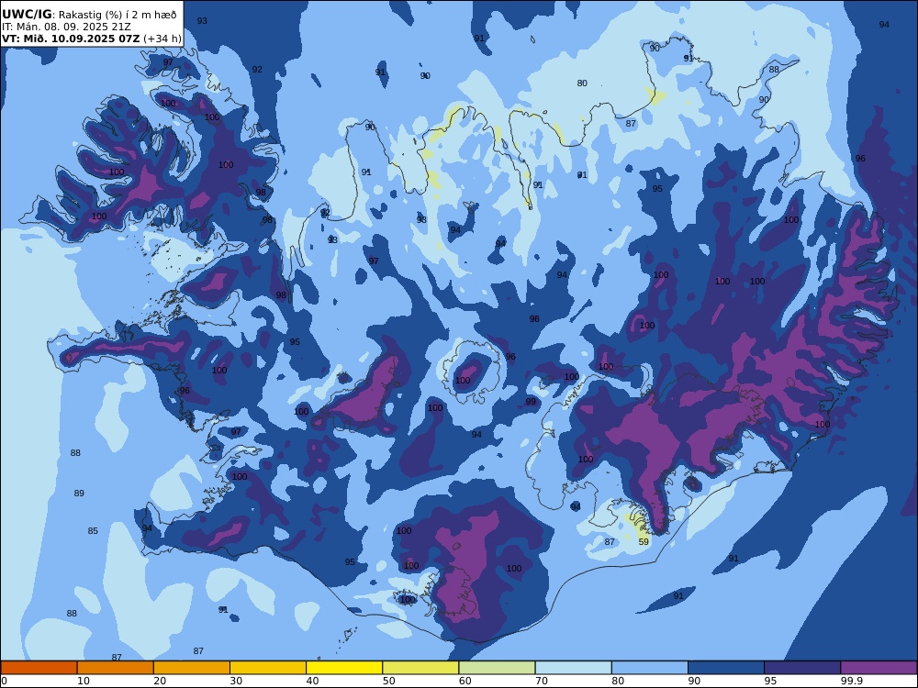Click the legend tick label "60"
This screenshot has height=688, width=918.
pyautogui.click(x=465, y=681)
